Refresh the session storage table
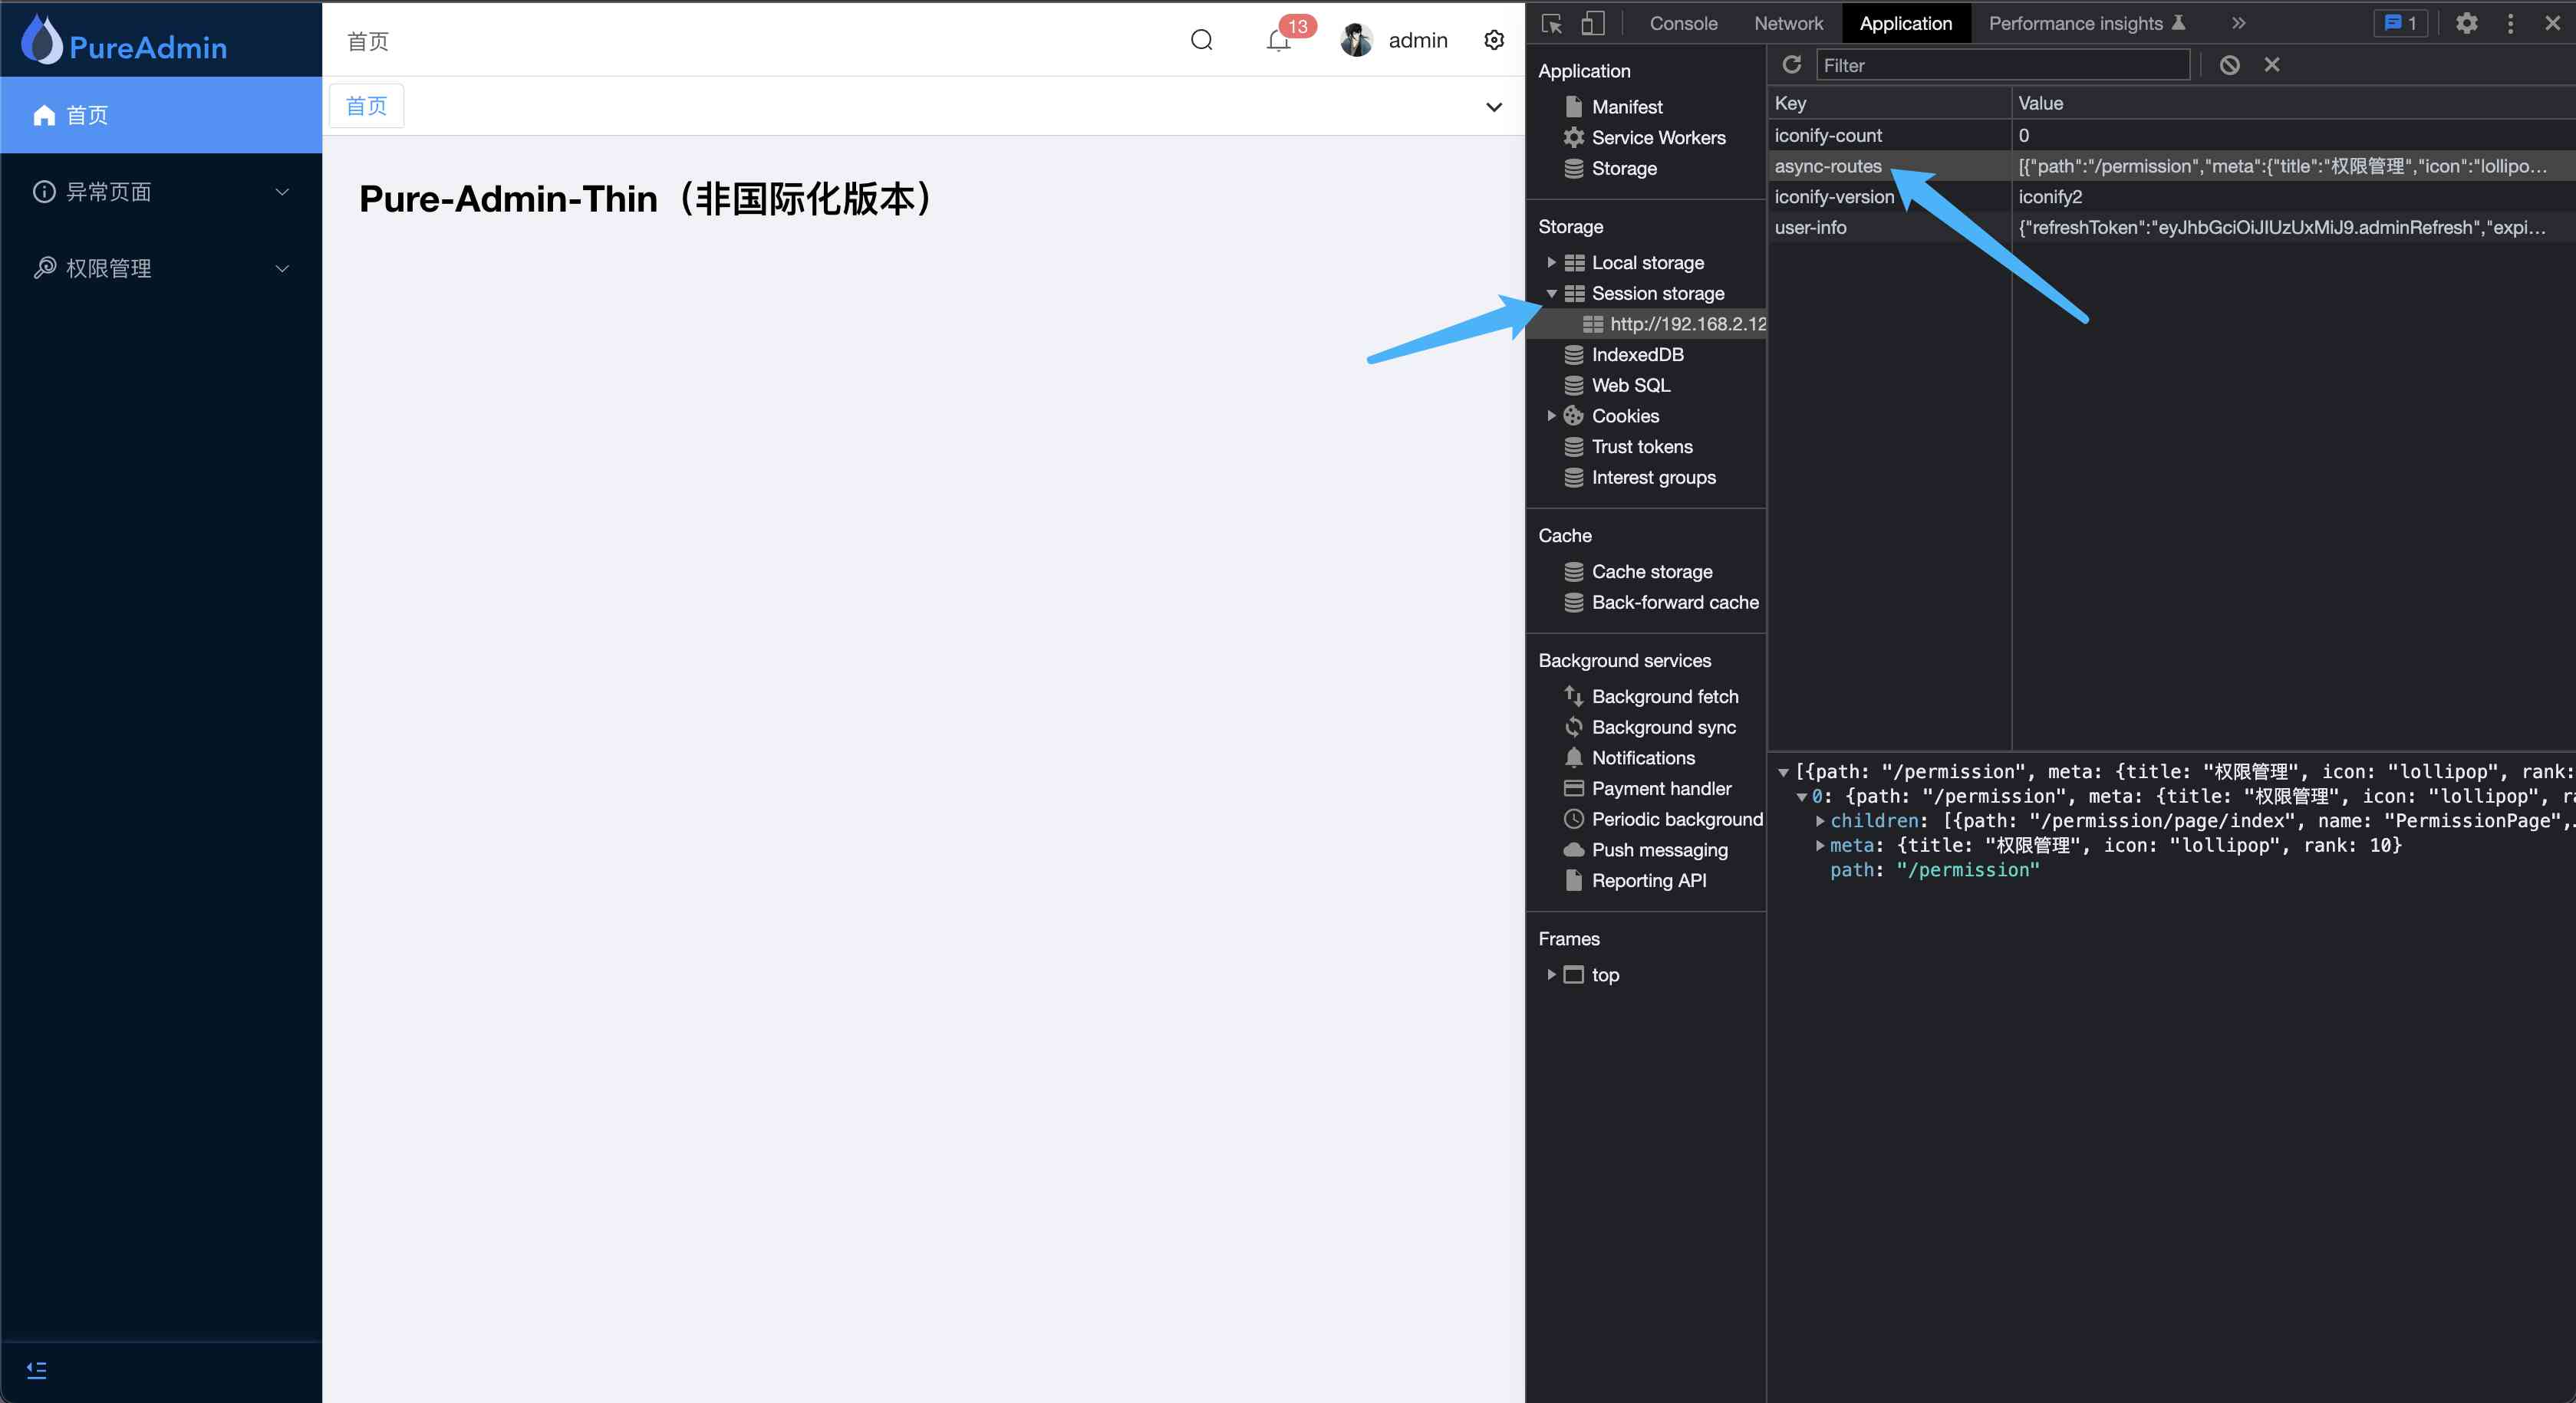Screen dimensions: 2576x1403 1791,65
